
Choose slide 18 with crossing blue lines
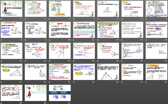tap(84, 51)
